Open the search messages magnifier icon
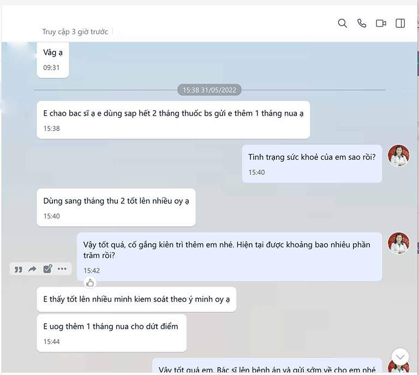The image size is (419, 375). point(342,23)
